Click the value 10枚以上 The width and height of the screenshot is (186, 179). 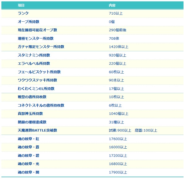pos(117,97)
